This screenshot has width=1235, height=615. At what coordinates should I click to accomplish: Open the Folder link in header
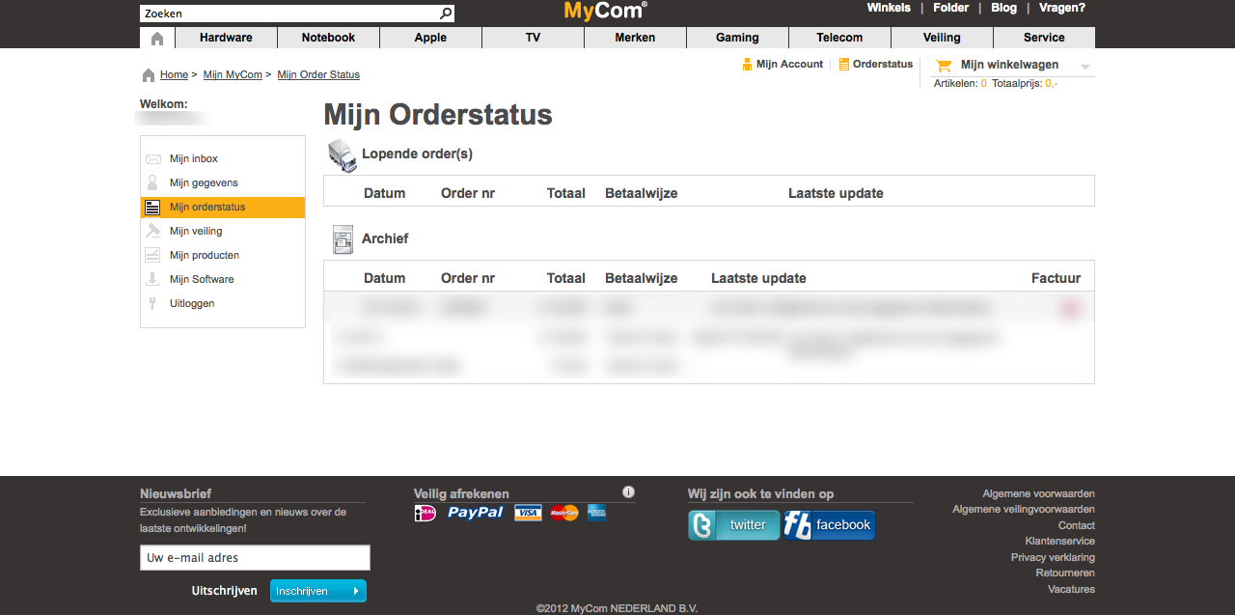[x=951, y=8]
